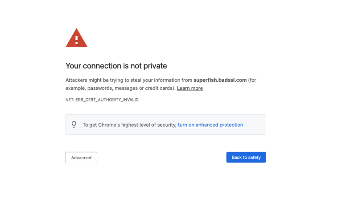Click the word 'example,' starting second line
The width and height of the screenshot is (346, 205).
tap(76, 88)
